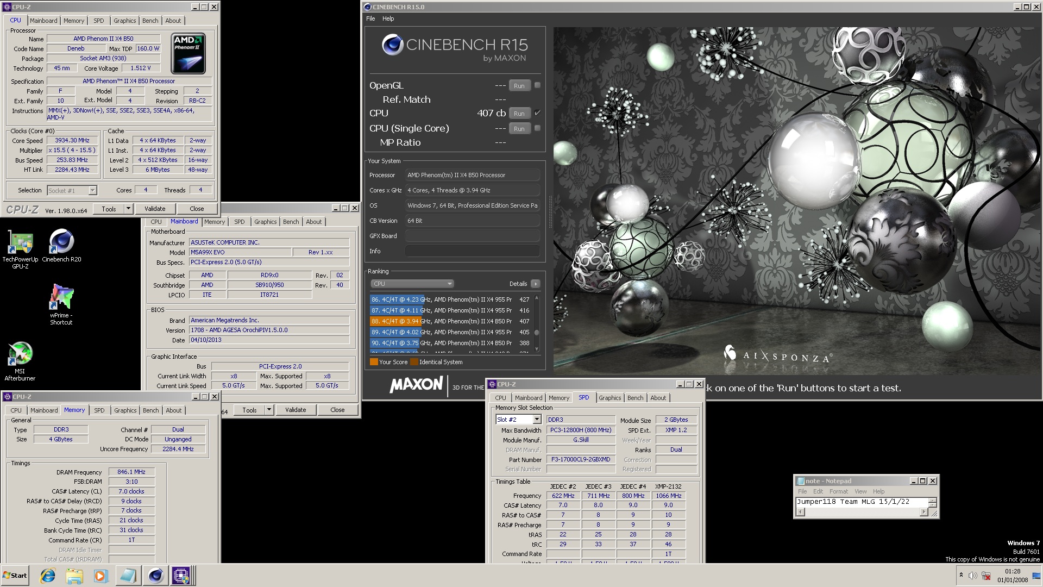The width and height of the screenshot is (1043, 587).
Task: Run the CPU benchmark
Action: [x=519, y=114]
